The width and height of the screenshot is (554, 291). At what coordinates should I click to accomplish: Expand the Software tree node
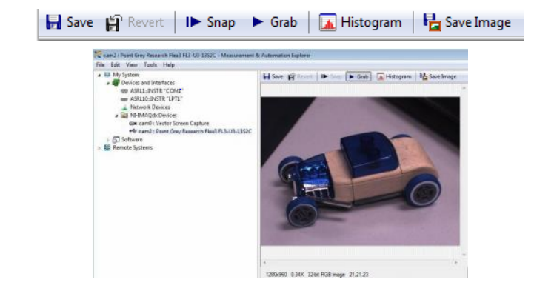[x=108, y=140]
